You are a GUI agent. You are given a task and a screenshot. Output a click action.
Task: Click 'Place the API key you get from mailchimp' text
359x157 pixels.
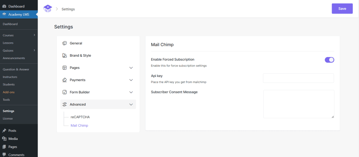pyautogui.click(x=178, y=82)
